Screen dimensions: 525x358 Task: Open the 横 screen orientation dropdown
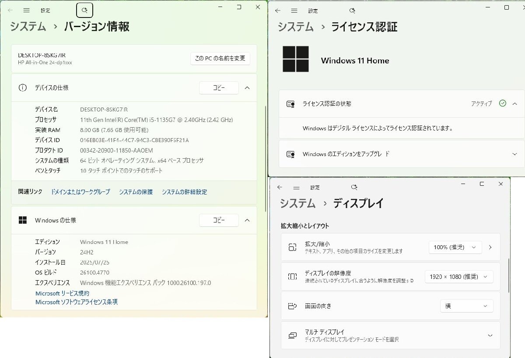click(466, 306)
